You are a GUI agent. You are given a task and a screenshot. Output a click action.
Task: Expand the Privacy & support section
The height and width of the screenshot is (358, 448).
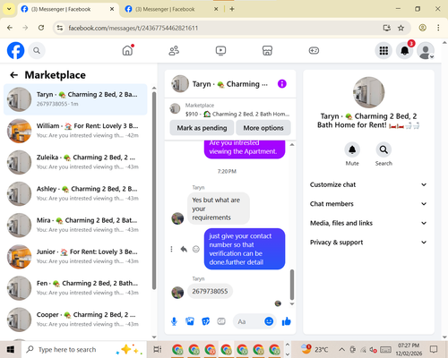[x=368, y=243]
